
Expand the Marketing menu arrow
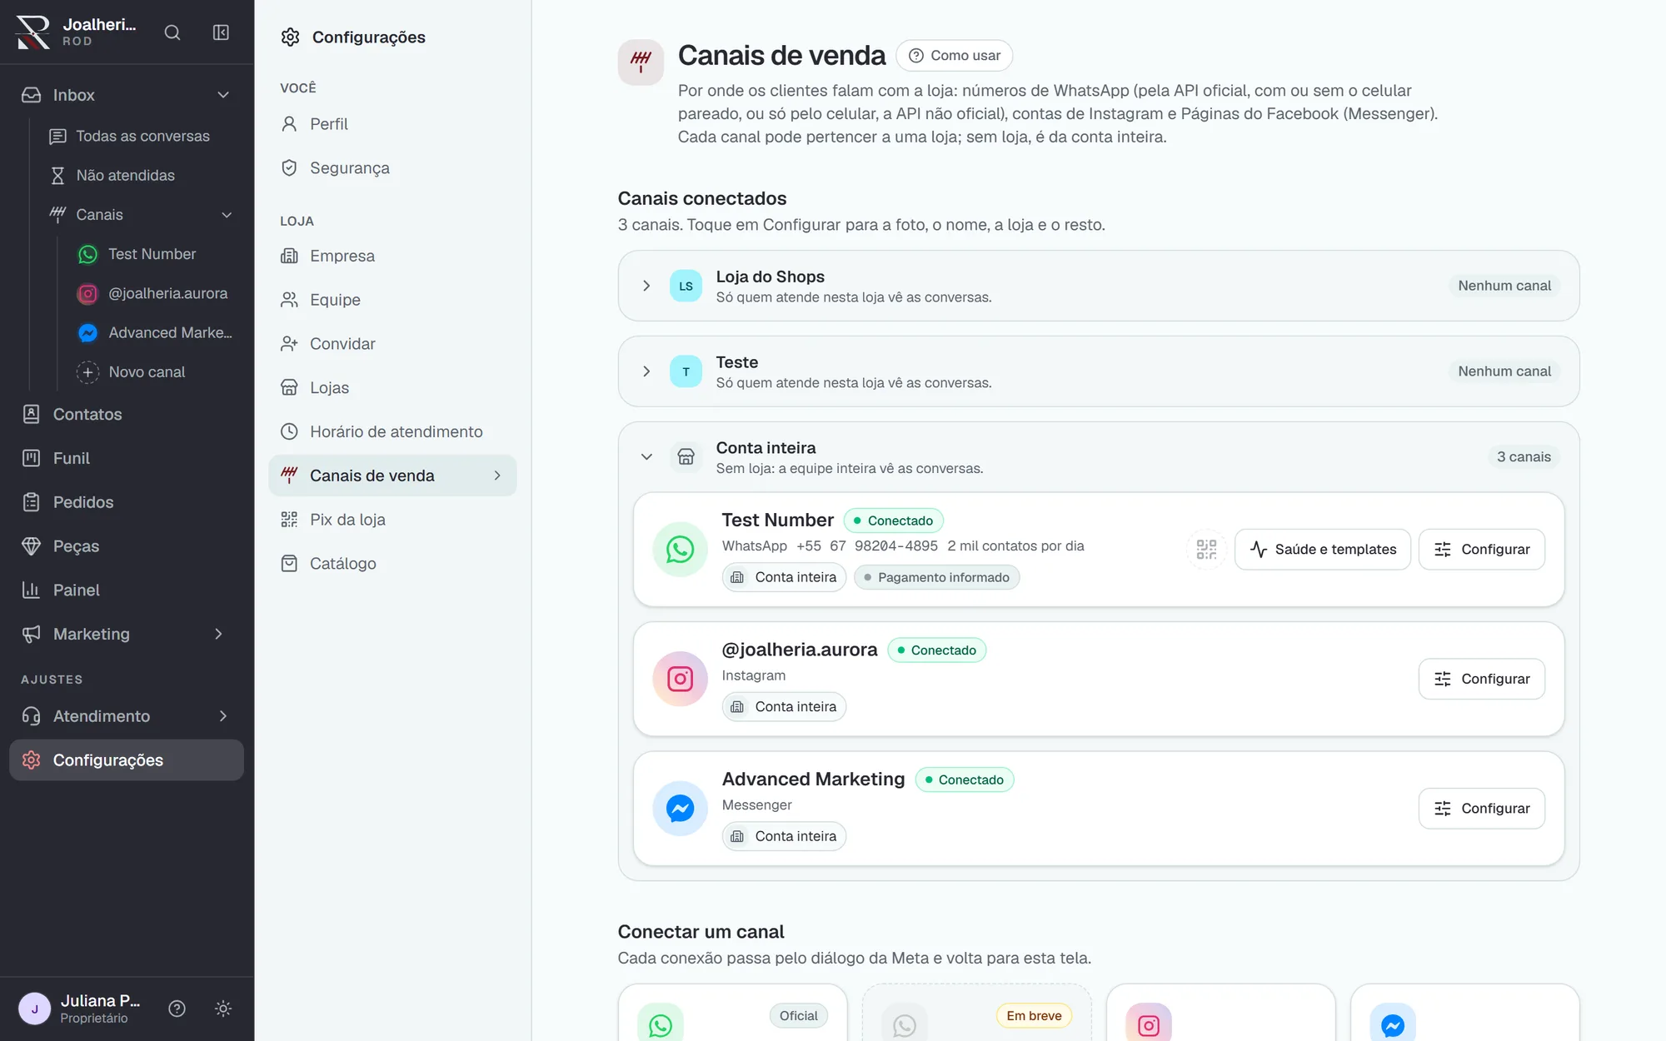(219, 634)
